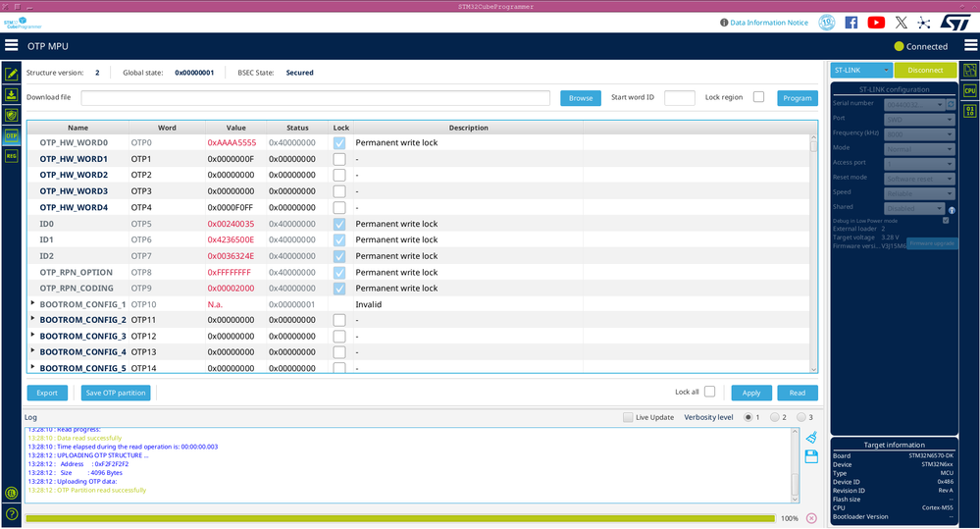This screenshot has height=529, width=980.
Task: Refresh the ST-LINK serial number list
Action: pyautogui.click(x=952, y=104)
